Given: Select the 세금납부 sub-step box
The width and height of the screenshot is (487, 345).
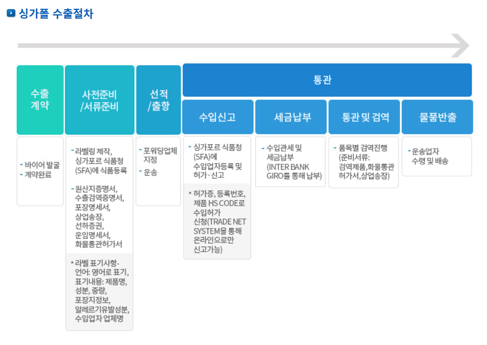Looking at the screenshot, I should coord(291,117).
